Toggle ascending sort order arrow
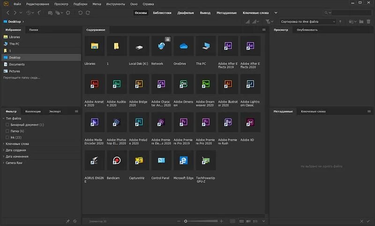 pyautogui.click(x=340, y=22)
